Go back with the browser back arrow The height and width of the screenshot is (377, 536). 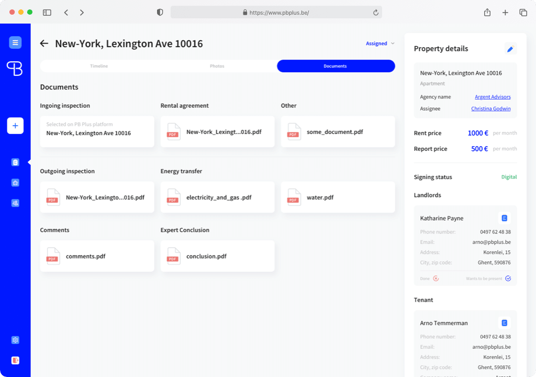click(66, 13)
